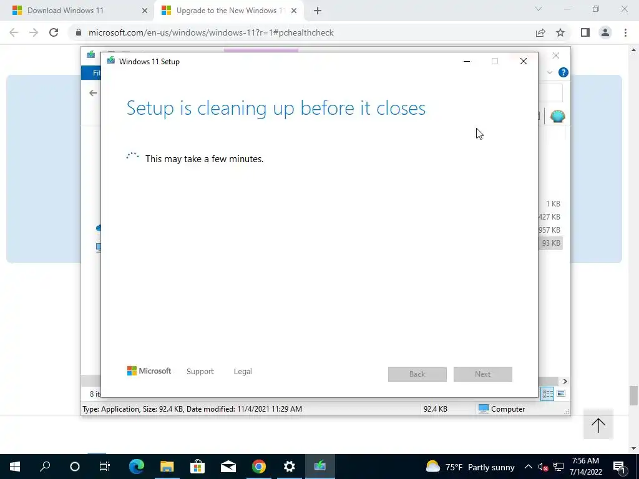The image size is (639, 479).
Task: Select the 957 KB file row
Action: click(x=549, y=230)
